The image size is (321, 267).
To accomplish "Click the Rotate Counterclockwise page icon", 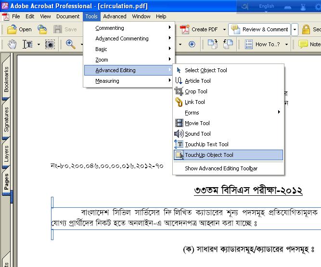I will 228,44.
